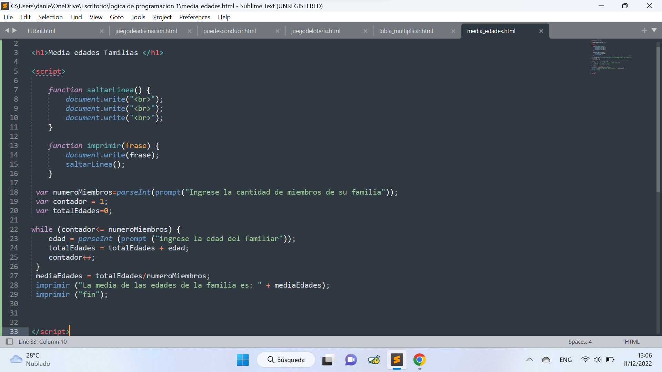Click the Sublime Text taskbar icon
Viewport: 662px width, 372px height.
(x=397, y=360)
